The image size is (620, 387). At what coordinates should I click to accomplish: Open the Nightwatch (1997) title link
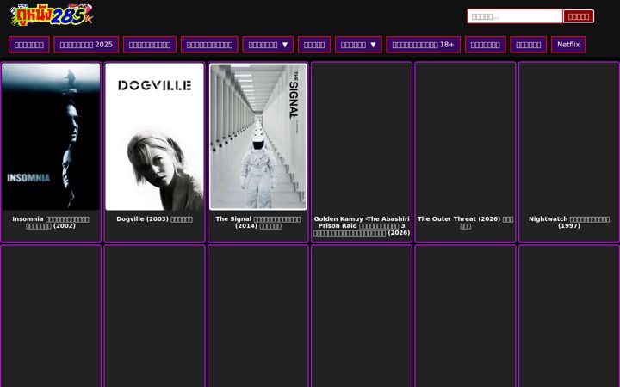point(569,223)
